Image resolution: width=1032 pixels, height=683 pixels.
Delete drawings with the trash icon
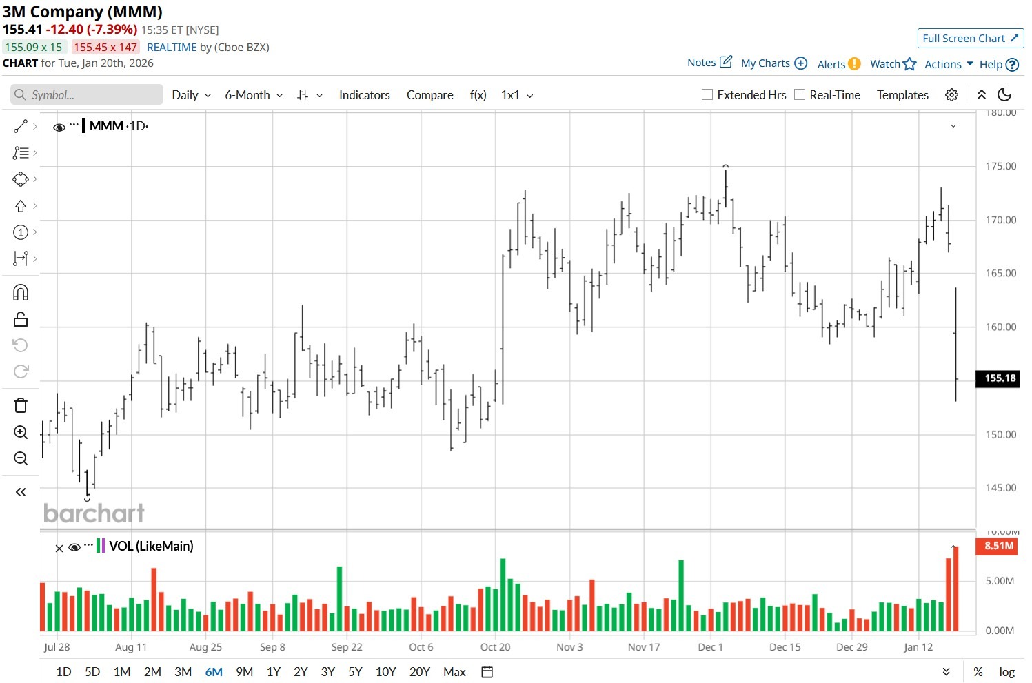21,405
